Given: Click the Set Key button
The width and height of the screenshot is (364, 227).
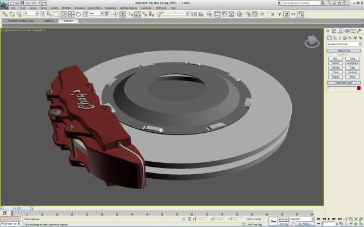Looking at the screenshot, I should 284,224.
